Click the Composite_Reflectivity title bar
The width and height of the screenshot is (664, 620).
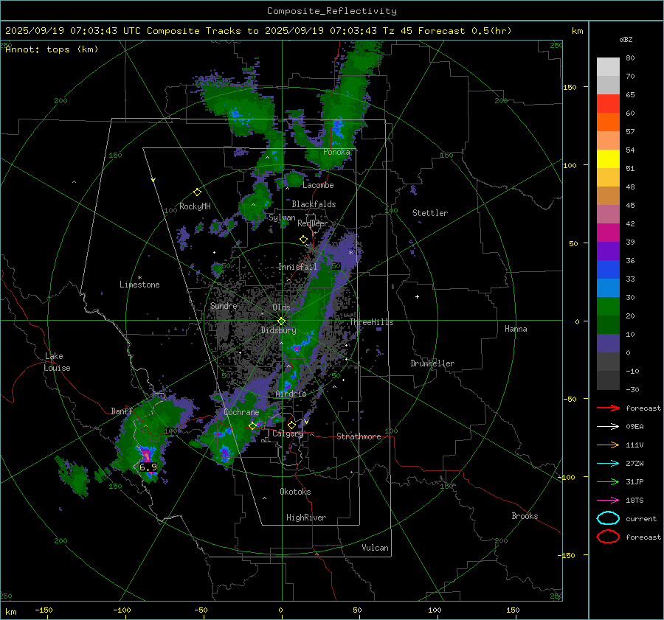(x=331, y=10)
